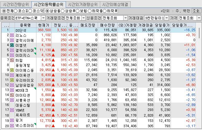Screen dimensions: 202x130
Task: Click the 넥스트아이 stock name
Action: point(25,126)
